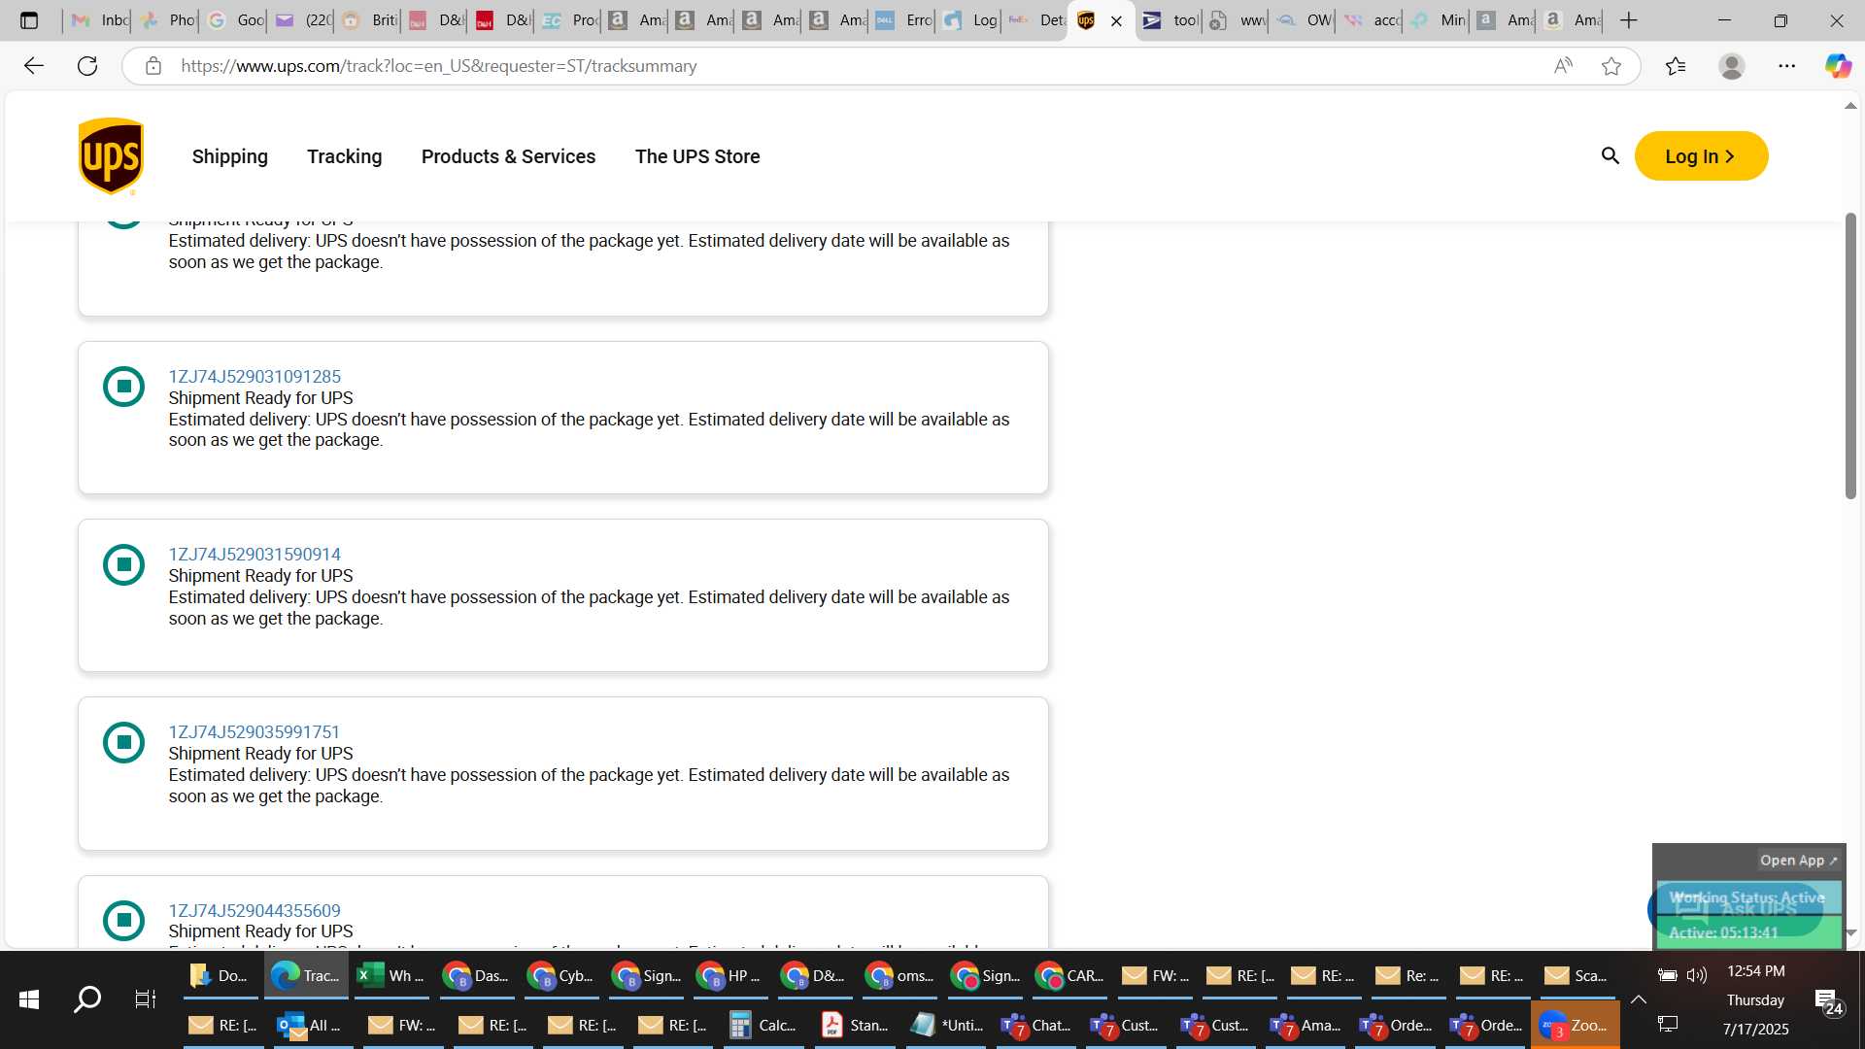Open The UPS Store menu

pos(696,156)
